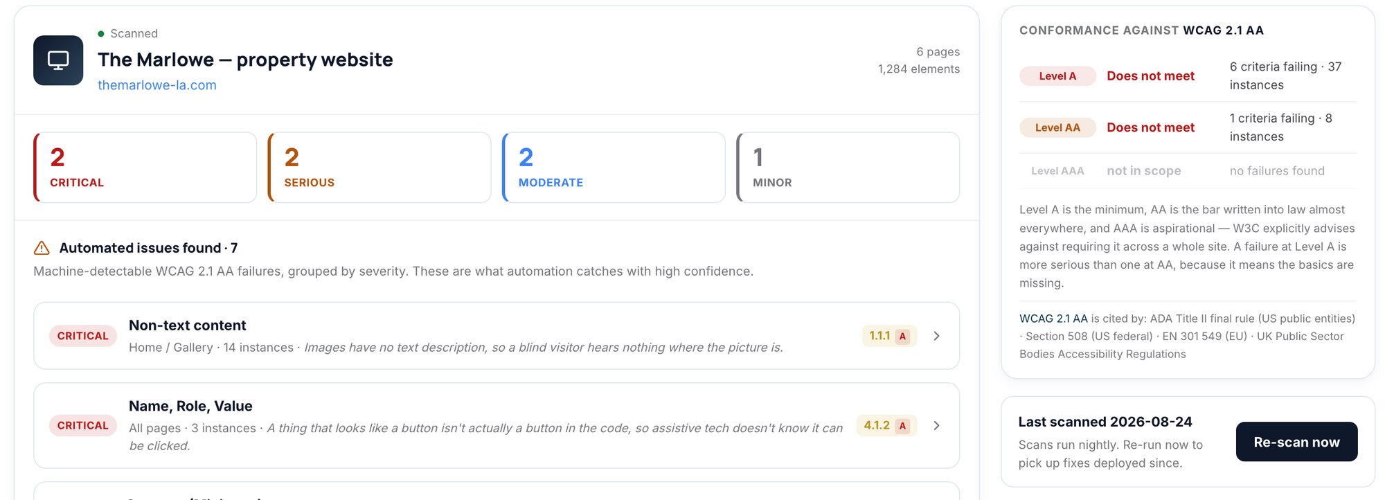The image size is (1385, 500).
Task: Open the WCAG 2.1 AA citation link
Action: (1053, 319)
